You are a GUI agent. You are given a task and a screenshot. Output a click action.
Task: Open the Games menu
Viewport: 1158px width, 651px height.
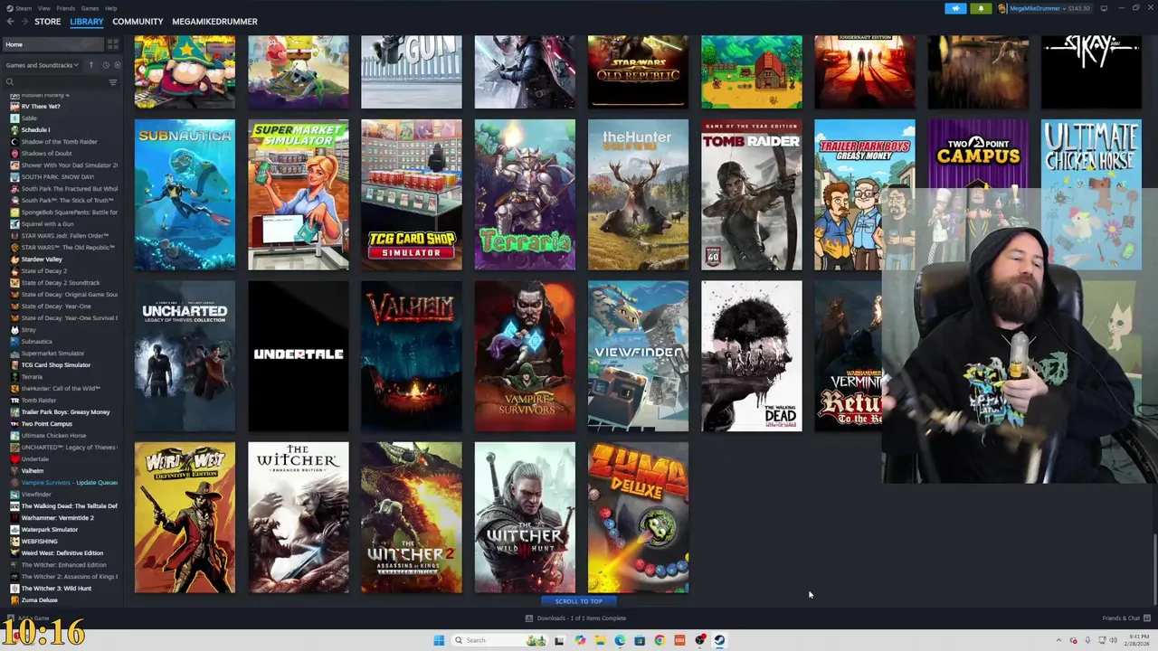pyautogui.click(x=90, y=8)
